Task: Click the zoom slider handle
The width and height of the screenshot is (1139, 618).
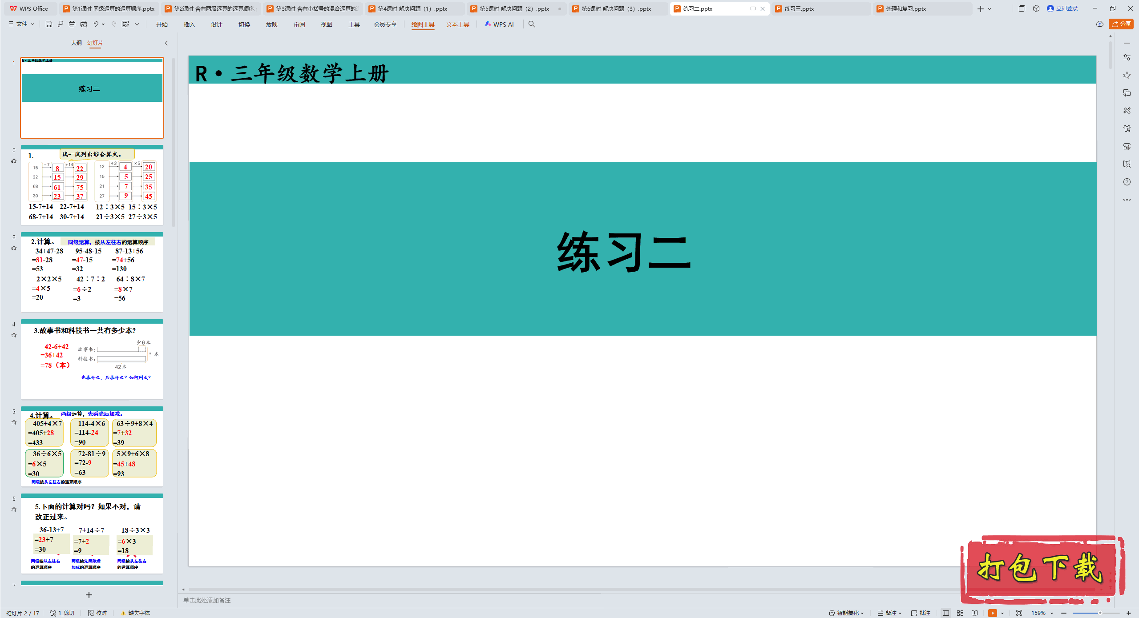Action: [1100, 613]
